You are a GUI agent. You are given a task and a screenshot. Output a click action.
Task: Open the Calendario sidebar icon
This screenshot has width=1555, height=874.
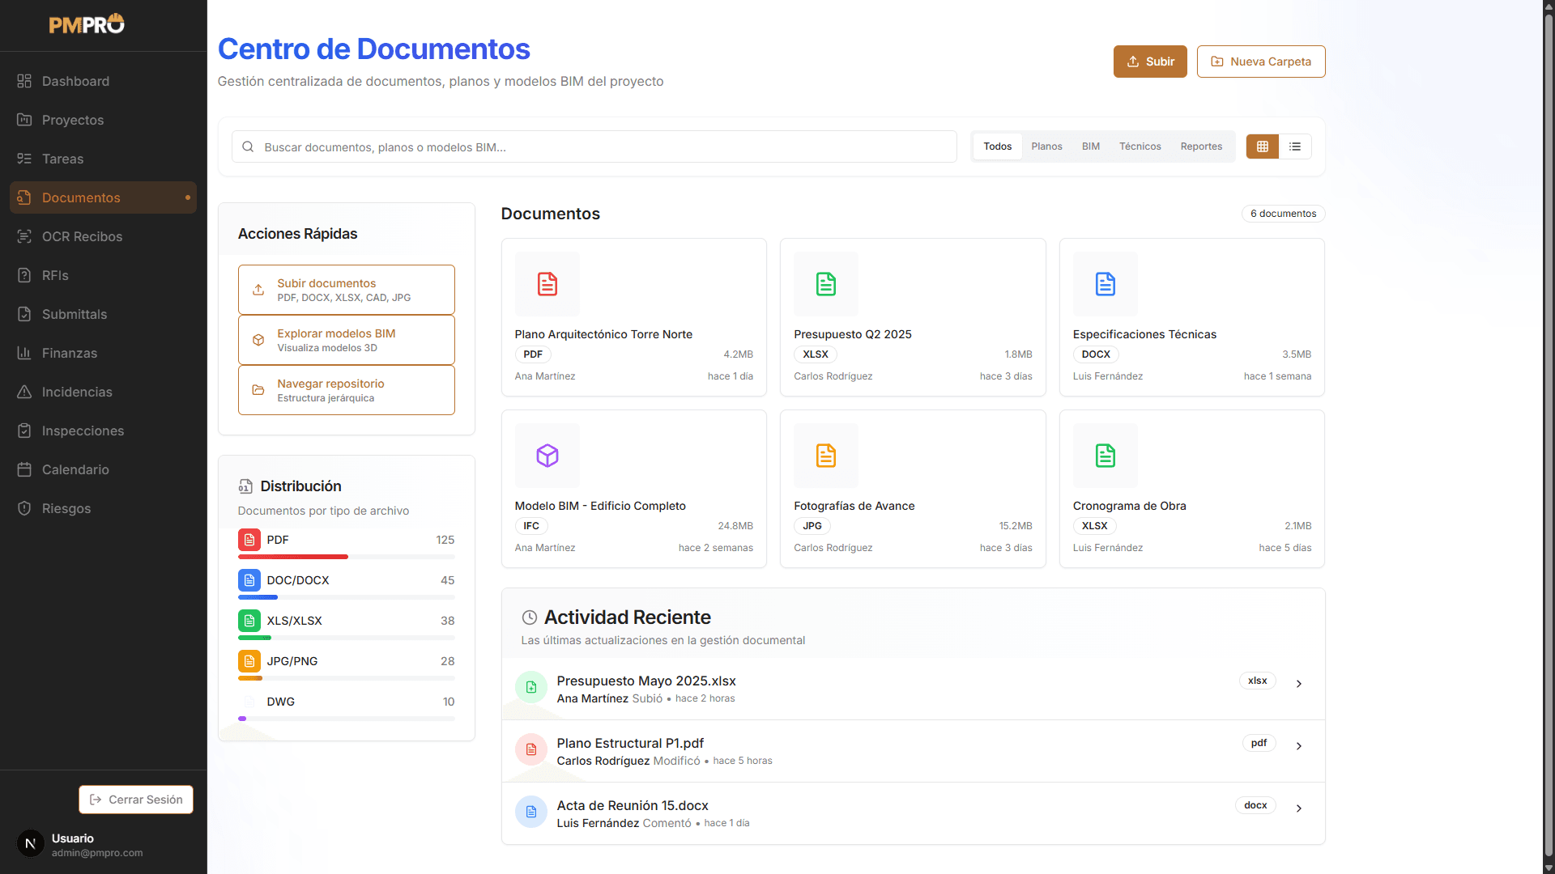(24, 469)
